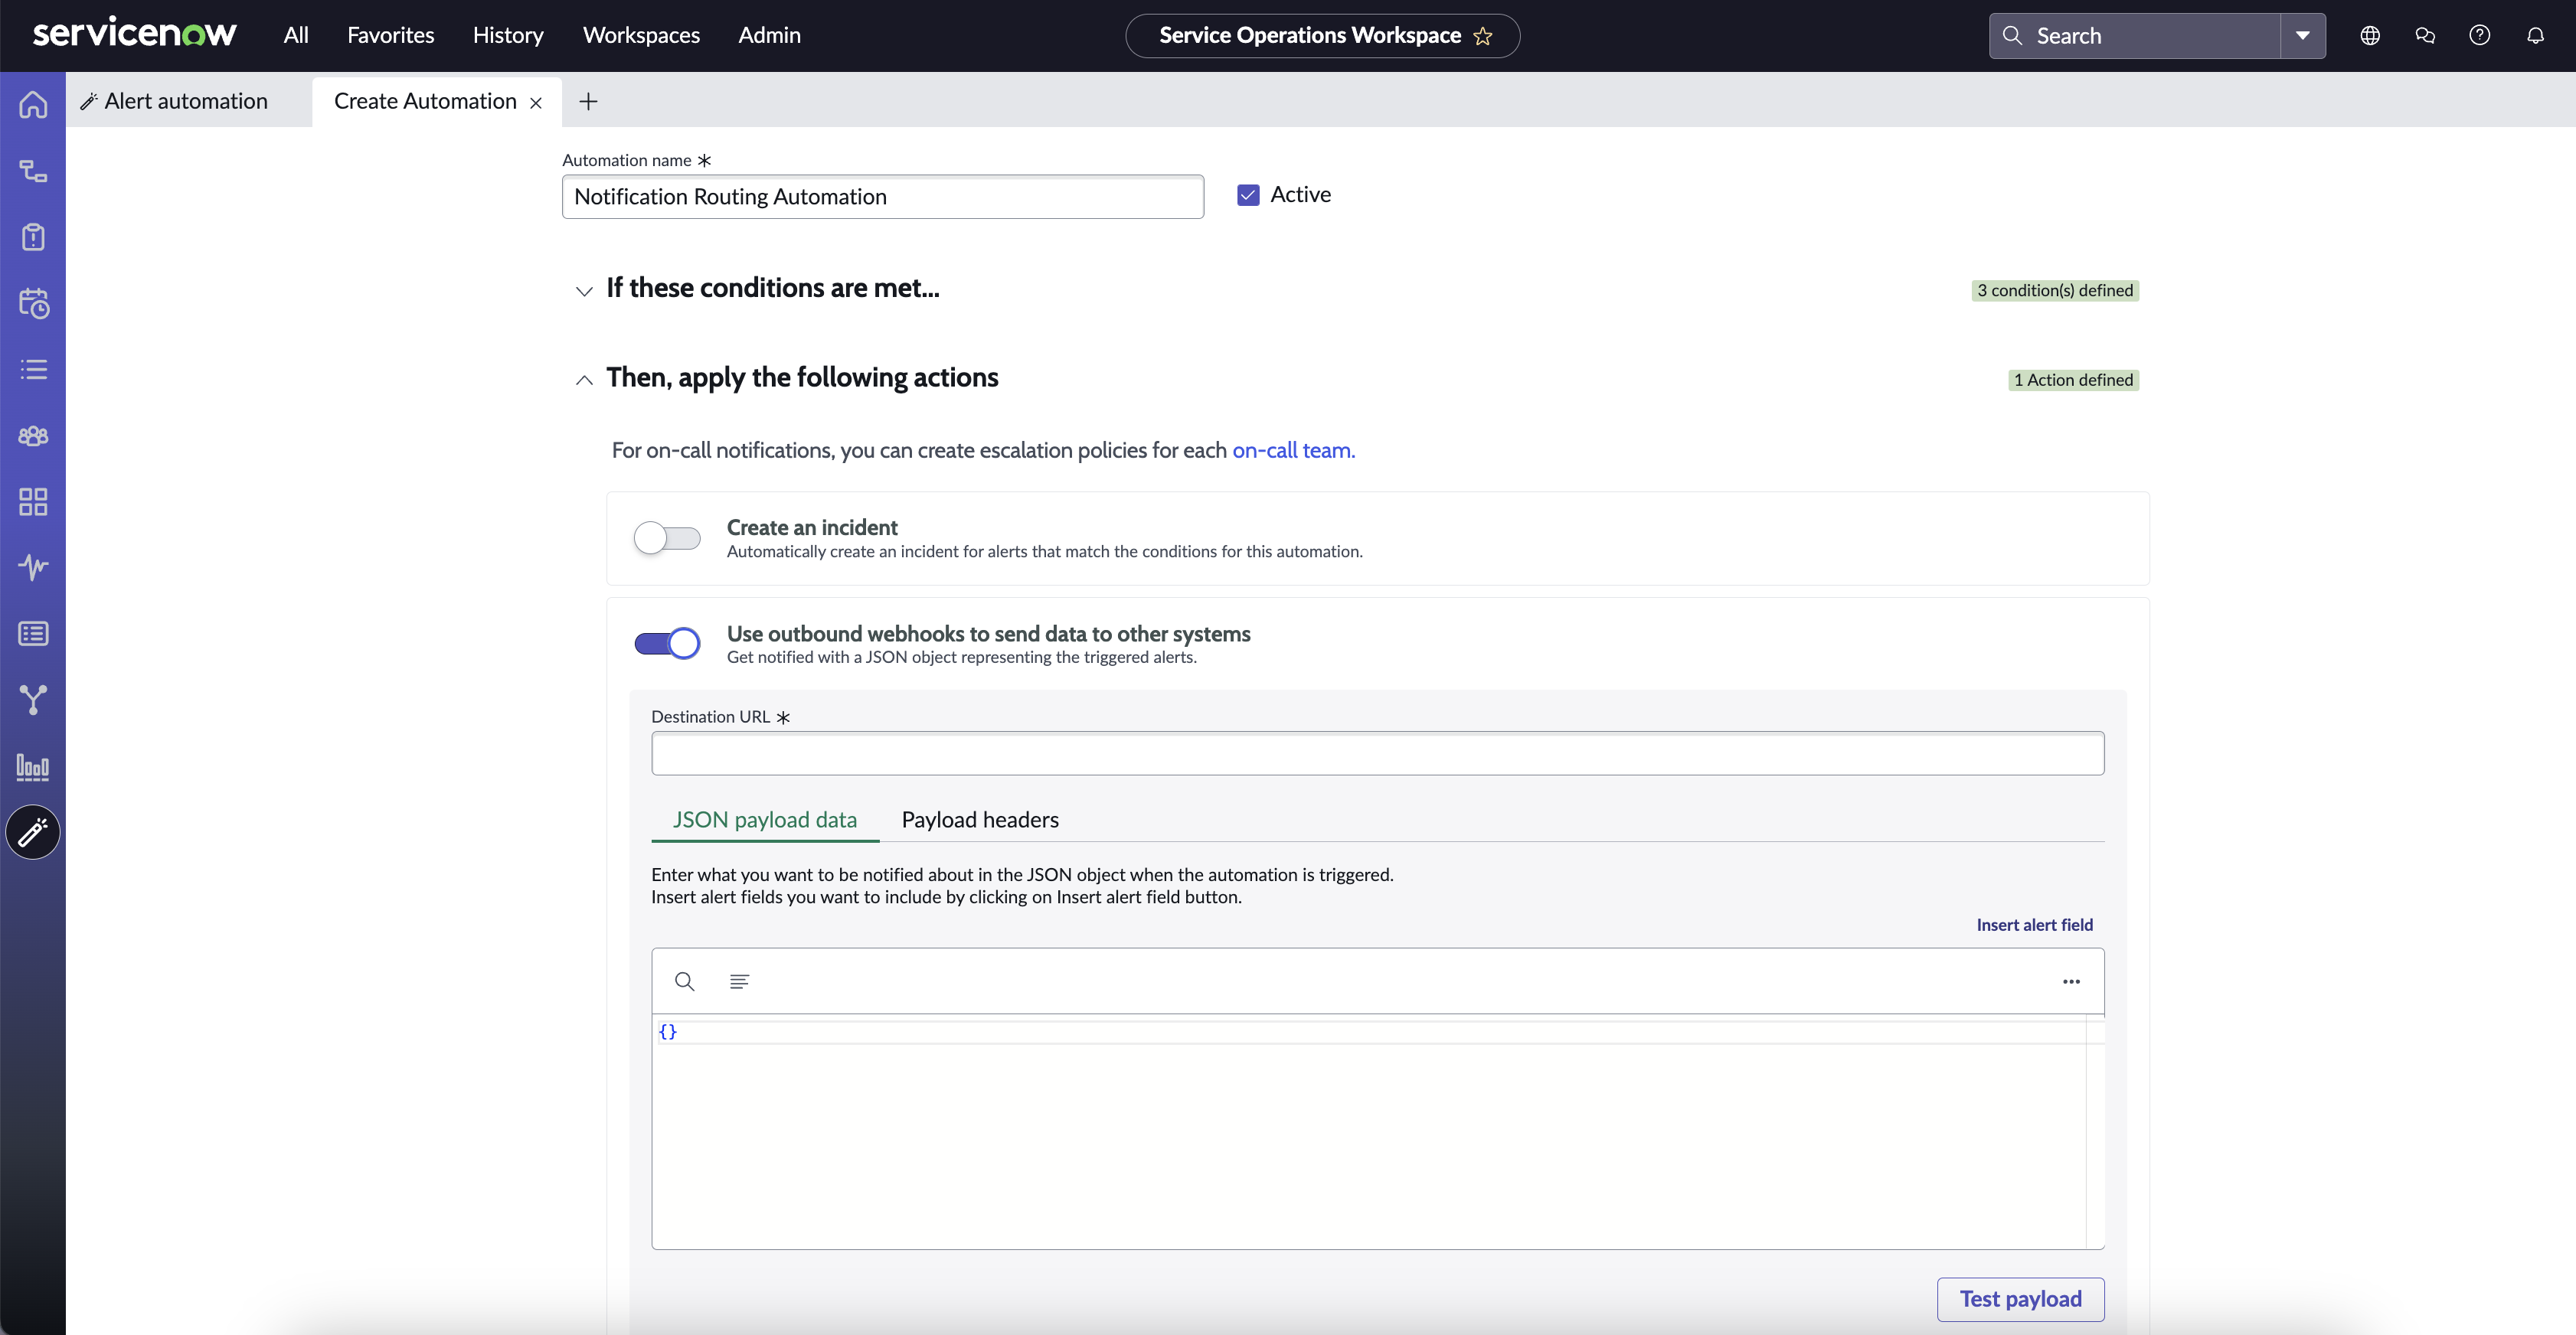This screenshot has width=2576, height=1335.
Task: Open the help question mark icon
Action: (2480, 35)
